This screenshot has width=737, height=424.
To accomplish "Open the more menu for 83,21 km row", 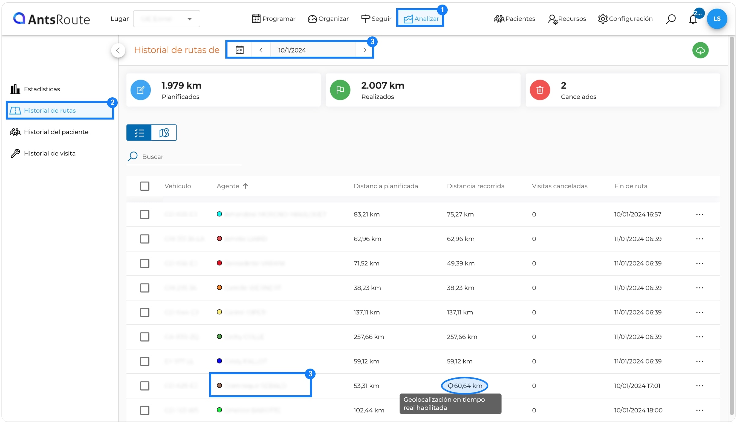I will point(700,214).
